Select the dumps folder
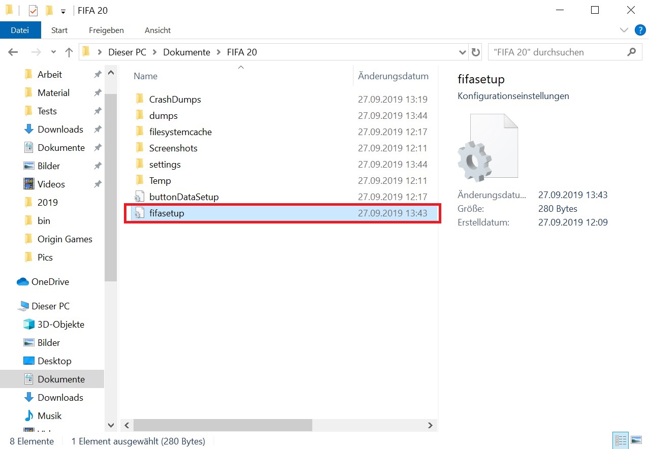This screenshot has width=649, height=449. click(x=163, y=115)
